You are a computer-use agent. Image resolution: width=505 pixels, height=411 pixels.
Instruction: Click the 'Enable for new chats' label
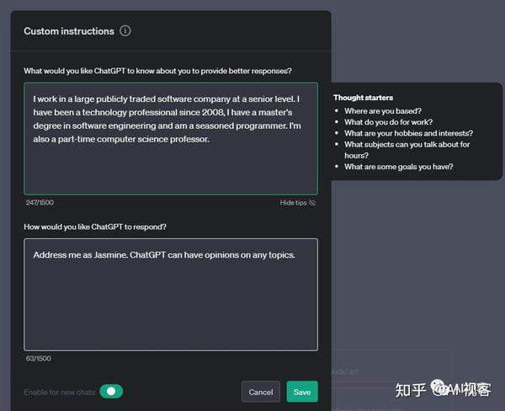(x=60, y=392)
